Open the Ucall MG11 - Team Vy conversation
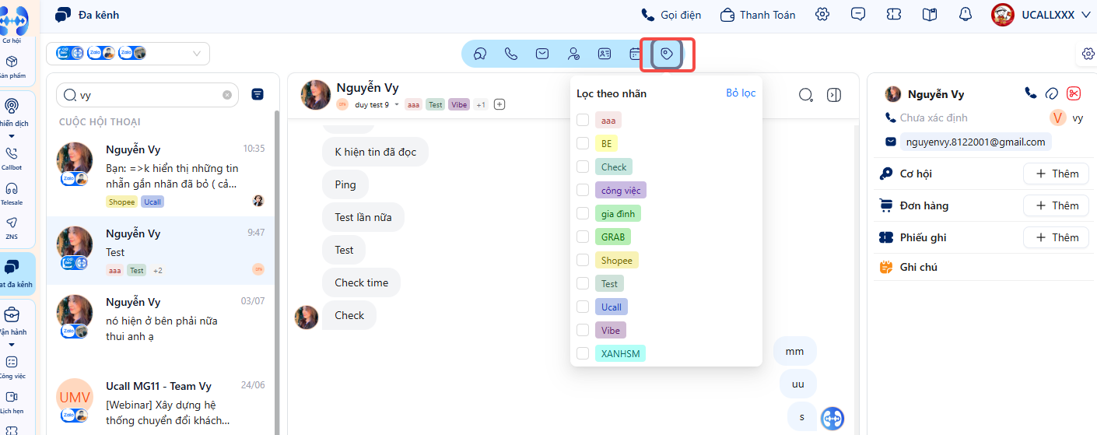This screenshot has height=435, width=1097. (161, 403)
